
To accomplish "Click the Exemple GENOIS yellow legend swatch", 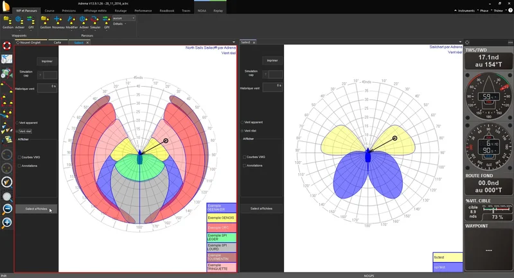I will point(221,218).
